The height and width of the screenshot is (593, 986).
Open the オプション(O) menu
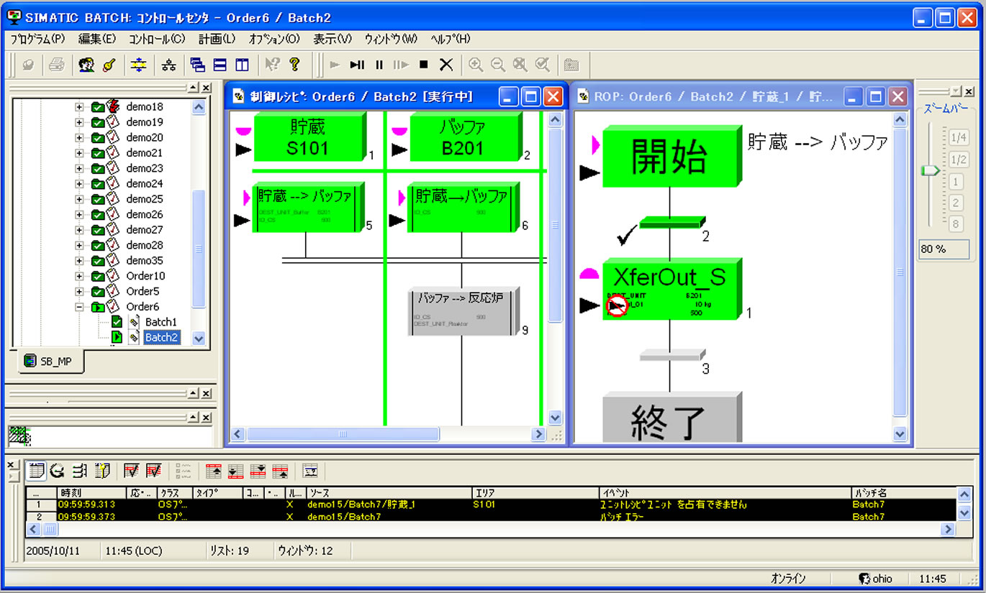pos(274,39)
